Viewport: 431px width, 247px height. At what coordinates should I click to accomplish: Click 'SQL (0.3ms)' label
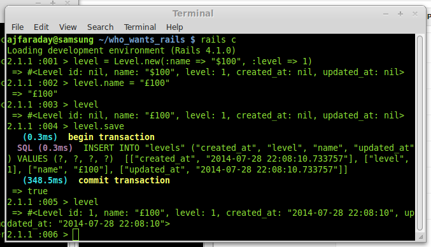[45, 148]
